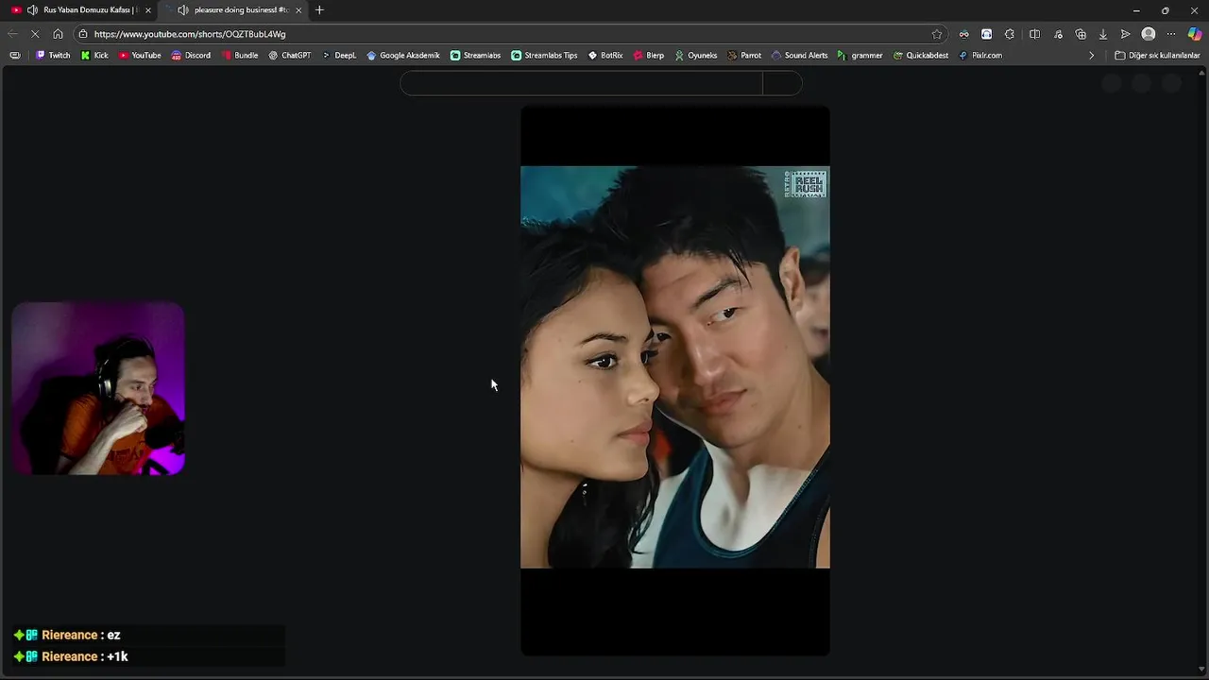Stop loading the page
Image resolution: width=1209 pixels, height=680 pixels.
35,34
